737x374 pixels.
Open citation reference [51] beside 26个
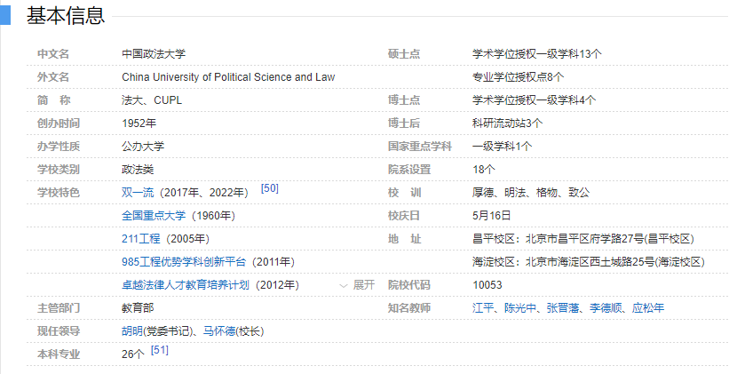159,351
